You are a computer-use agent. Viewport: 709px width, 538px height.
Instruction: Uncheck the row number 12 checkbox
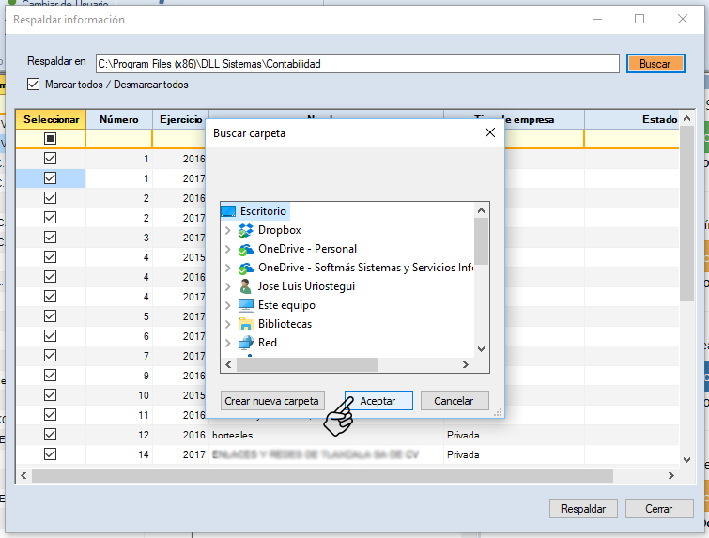click(x=51, y=435)
